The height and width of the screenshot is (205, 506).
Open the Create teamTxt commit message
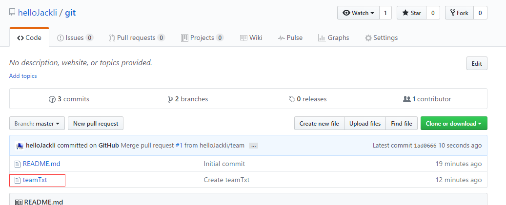pos(226,180)
